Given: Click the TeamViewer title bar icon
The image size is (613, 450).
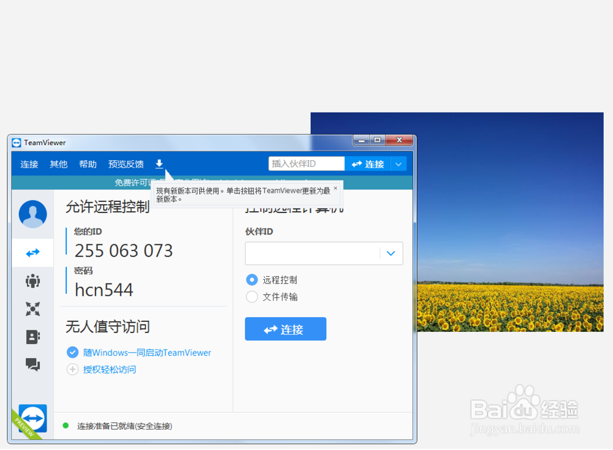Looking at the screenshot, I should pyautogui.click(x=17, y=143).
